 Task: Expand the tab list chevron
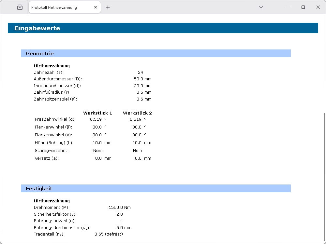coord(261,7)
